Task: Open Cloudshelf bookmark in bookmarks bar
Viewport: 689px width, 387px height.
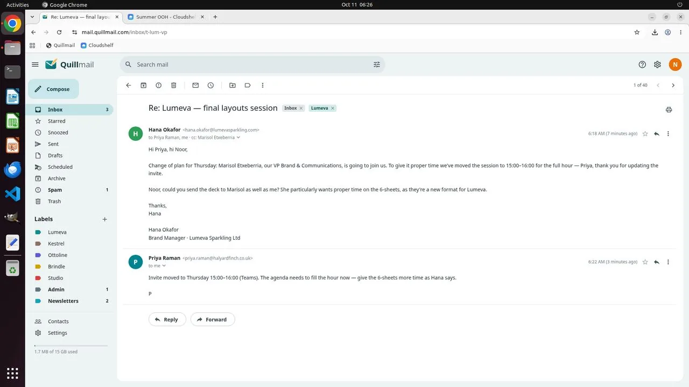Action: (97, 45)
